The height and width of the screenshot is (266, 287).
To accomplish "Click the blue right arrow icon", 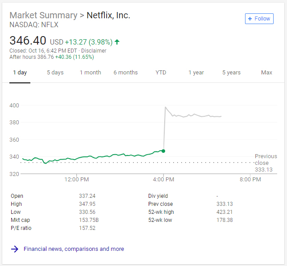I will click(x=15, y=249).
